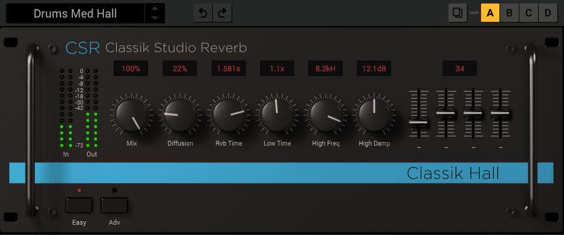564x235 pixels.
Task: Click the Out level meter
Action: coord(91,108)
